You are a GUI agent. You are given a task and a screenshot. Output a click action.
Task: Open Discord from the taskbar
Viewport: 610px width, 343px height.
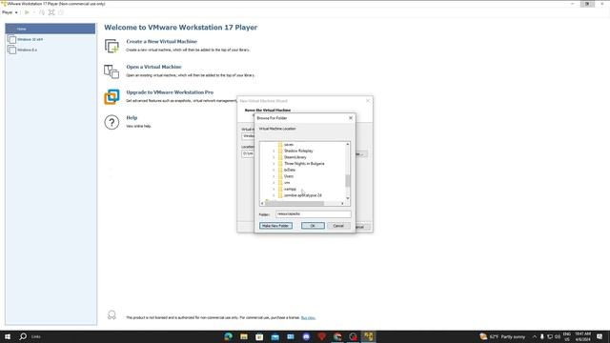pos(306,336)
